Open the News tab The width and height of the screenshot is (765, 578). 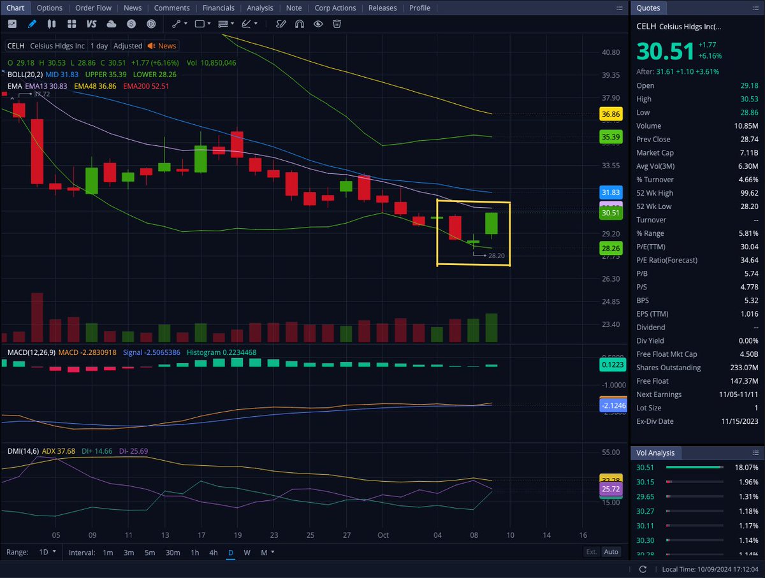133,8
